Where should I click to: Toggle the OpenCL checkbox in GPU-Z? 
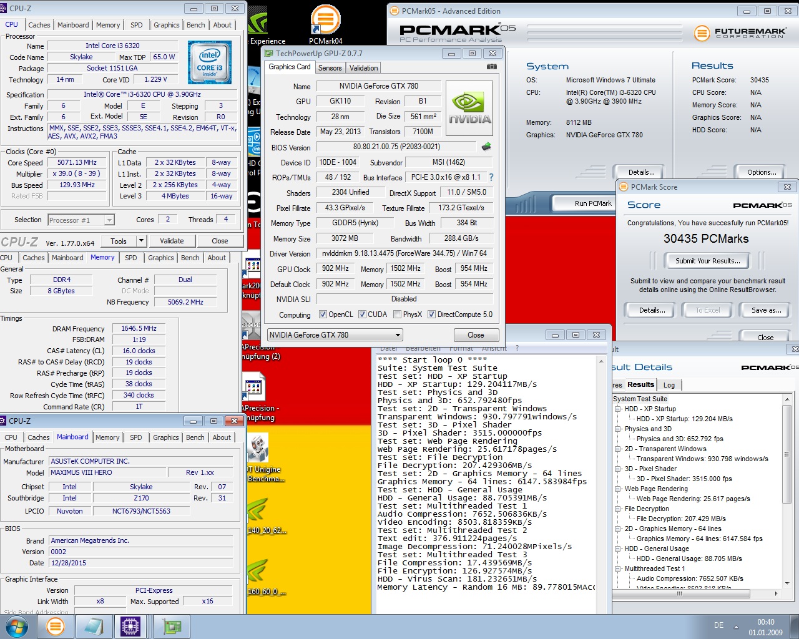(323, 315)
